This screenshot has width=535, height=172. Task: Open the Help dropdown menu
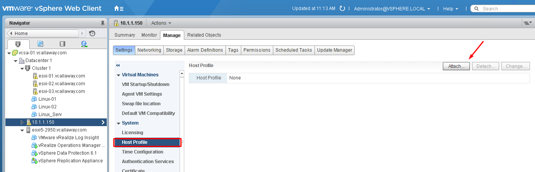point(451,8)
